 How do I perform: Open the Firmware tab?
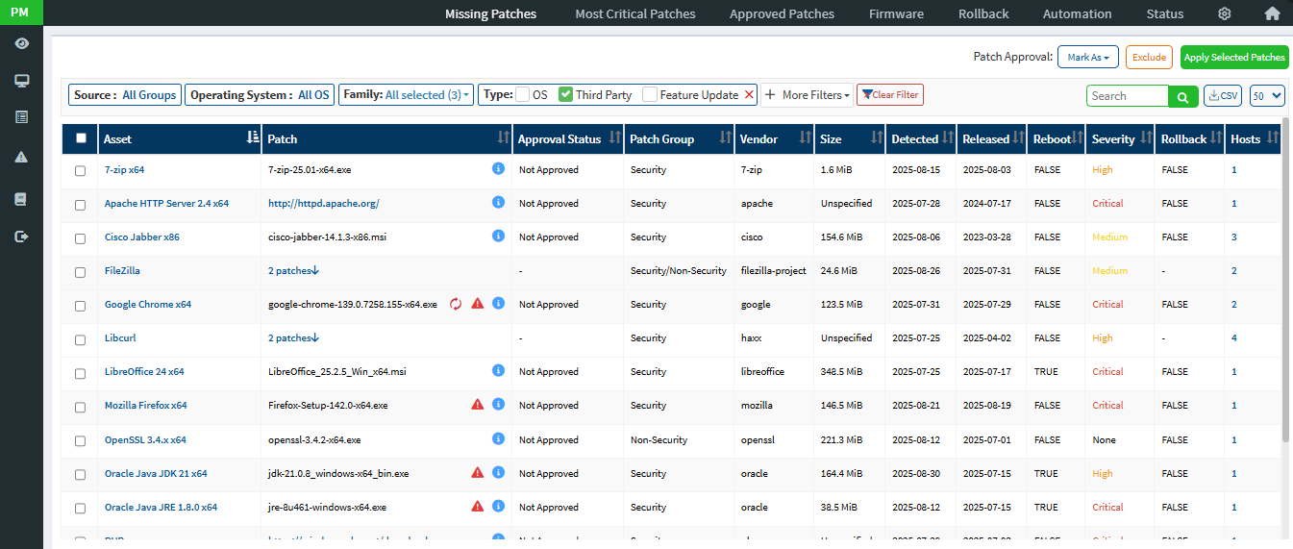tap(896, 13)
